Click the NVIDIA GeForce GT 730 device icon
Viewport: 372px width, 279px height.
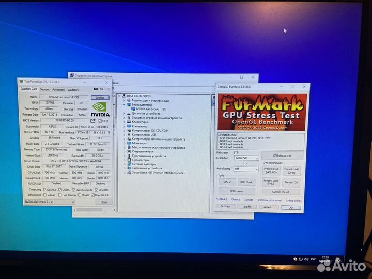click(x=133, y=109)
